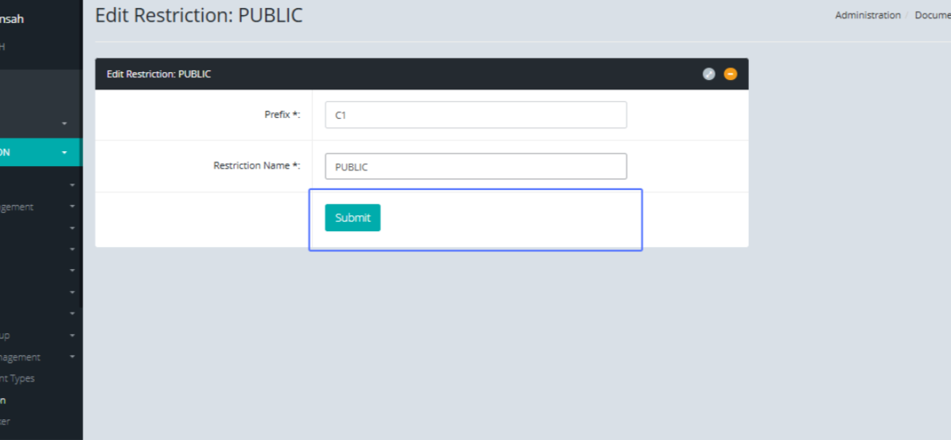Focus the Restriction Name field containing PUBLIC
The image size is (951, 440).
(475, 166)
